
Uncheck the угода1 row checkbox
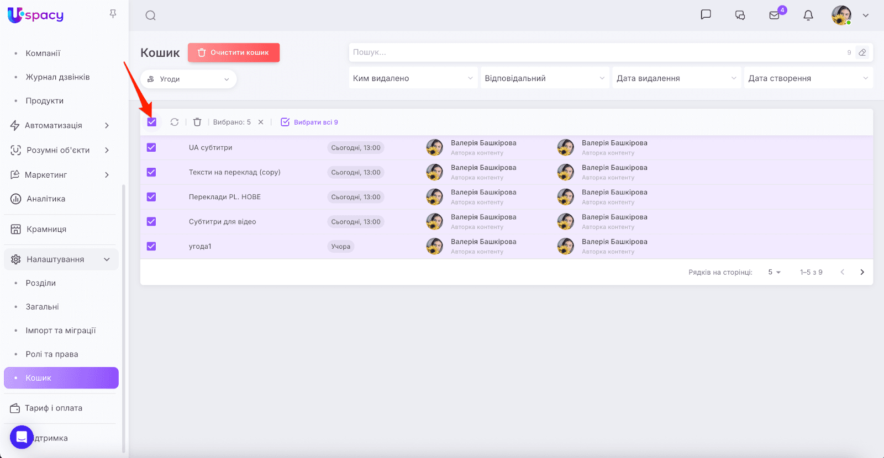151,246
